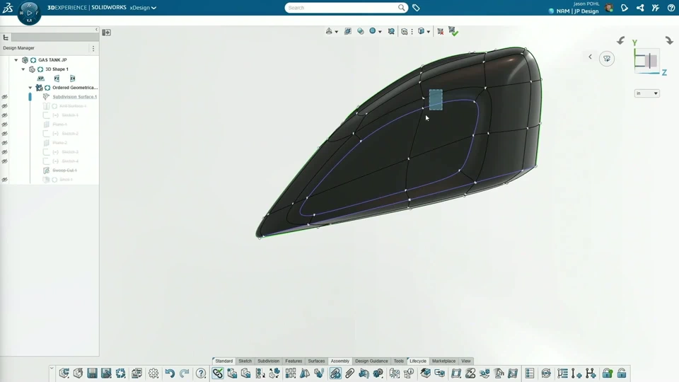Collapse the view cube panel chevron
679x382 pixels.
coord(590,57)
